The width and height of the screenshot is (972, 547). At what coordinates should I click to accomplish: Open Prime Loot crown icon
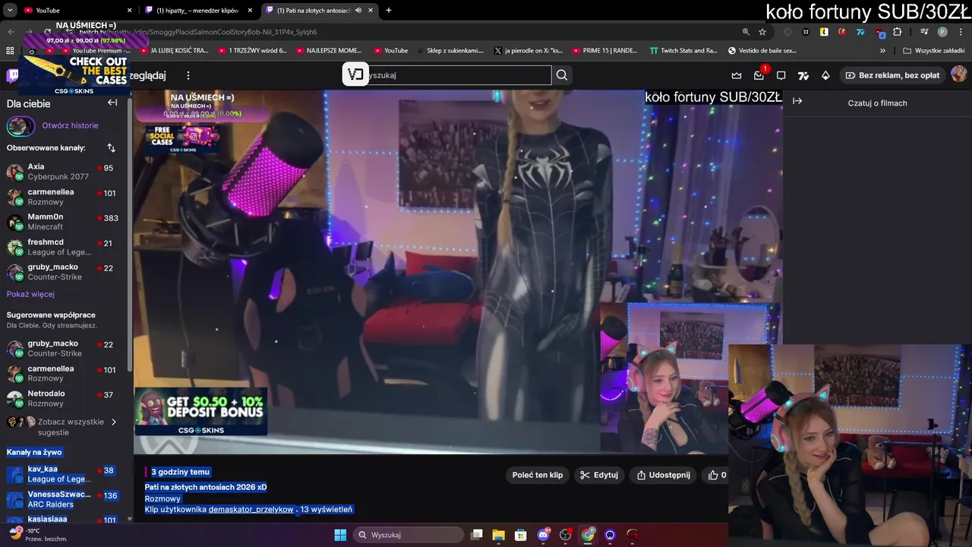tap(736, 75)
